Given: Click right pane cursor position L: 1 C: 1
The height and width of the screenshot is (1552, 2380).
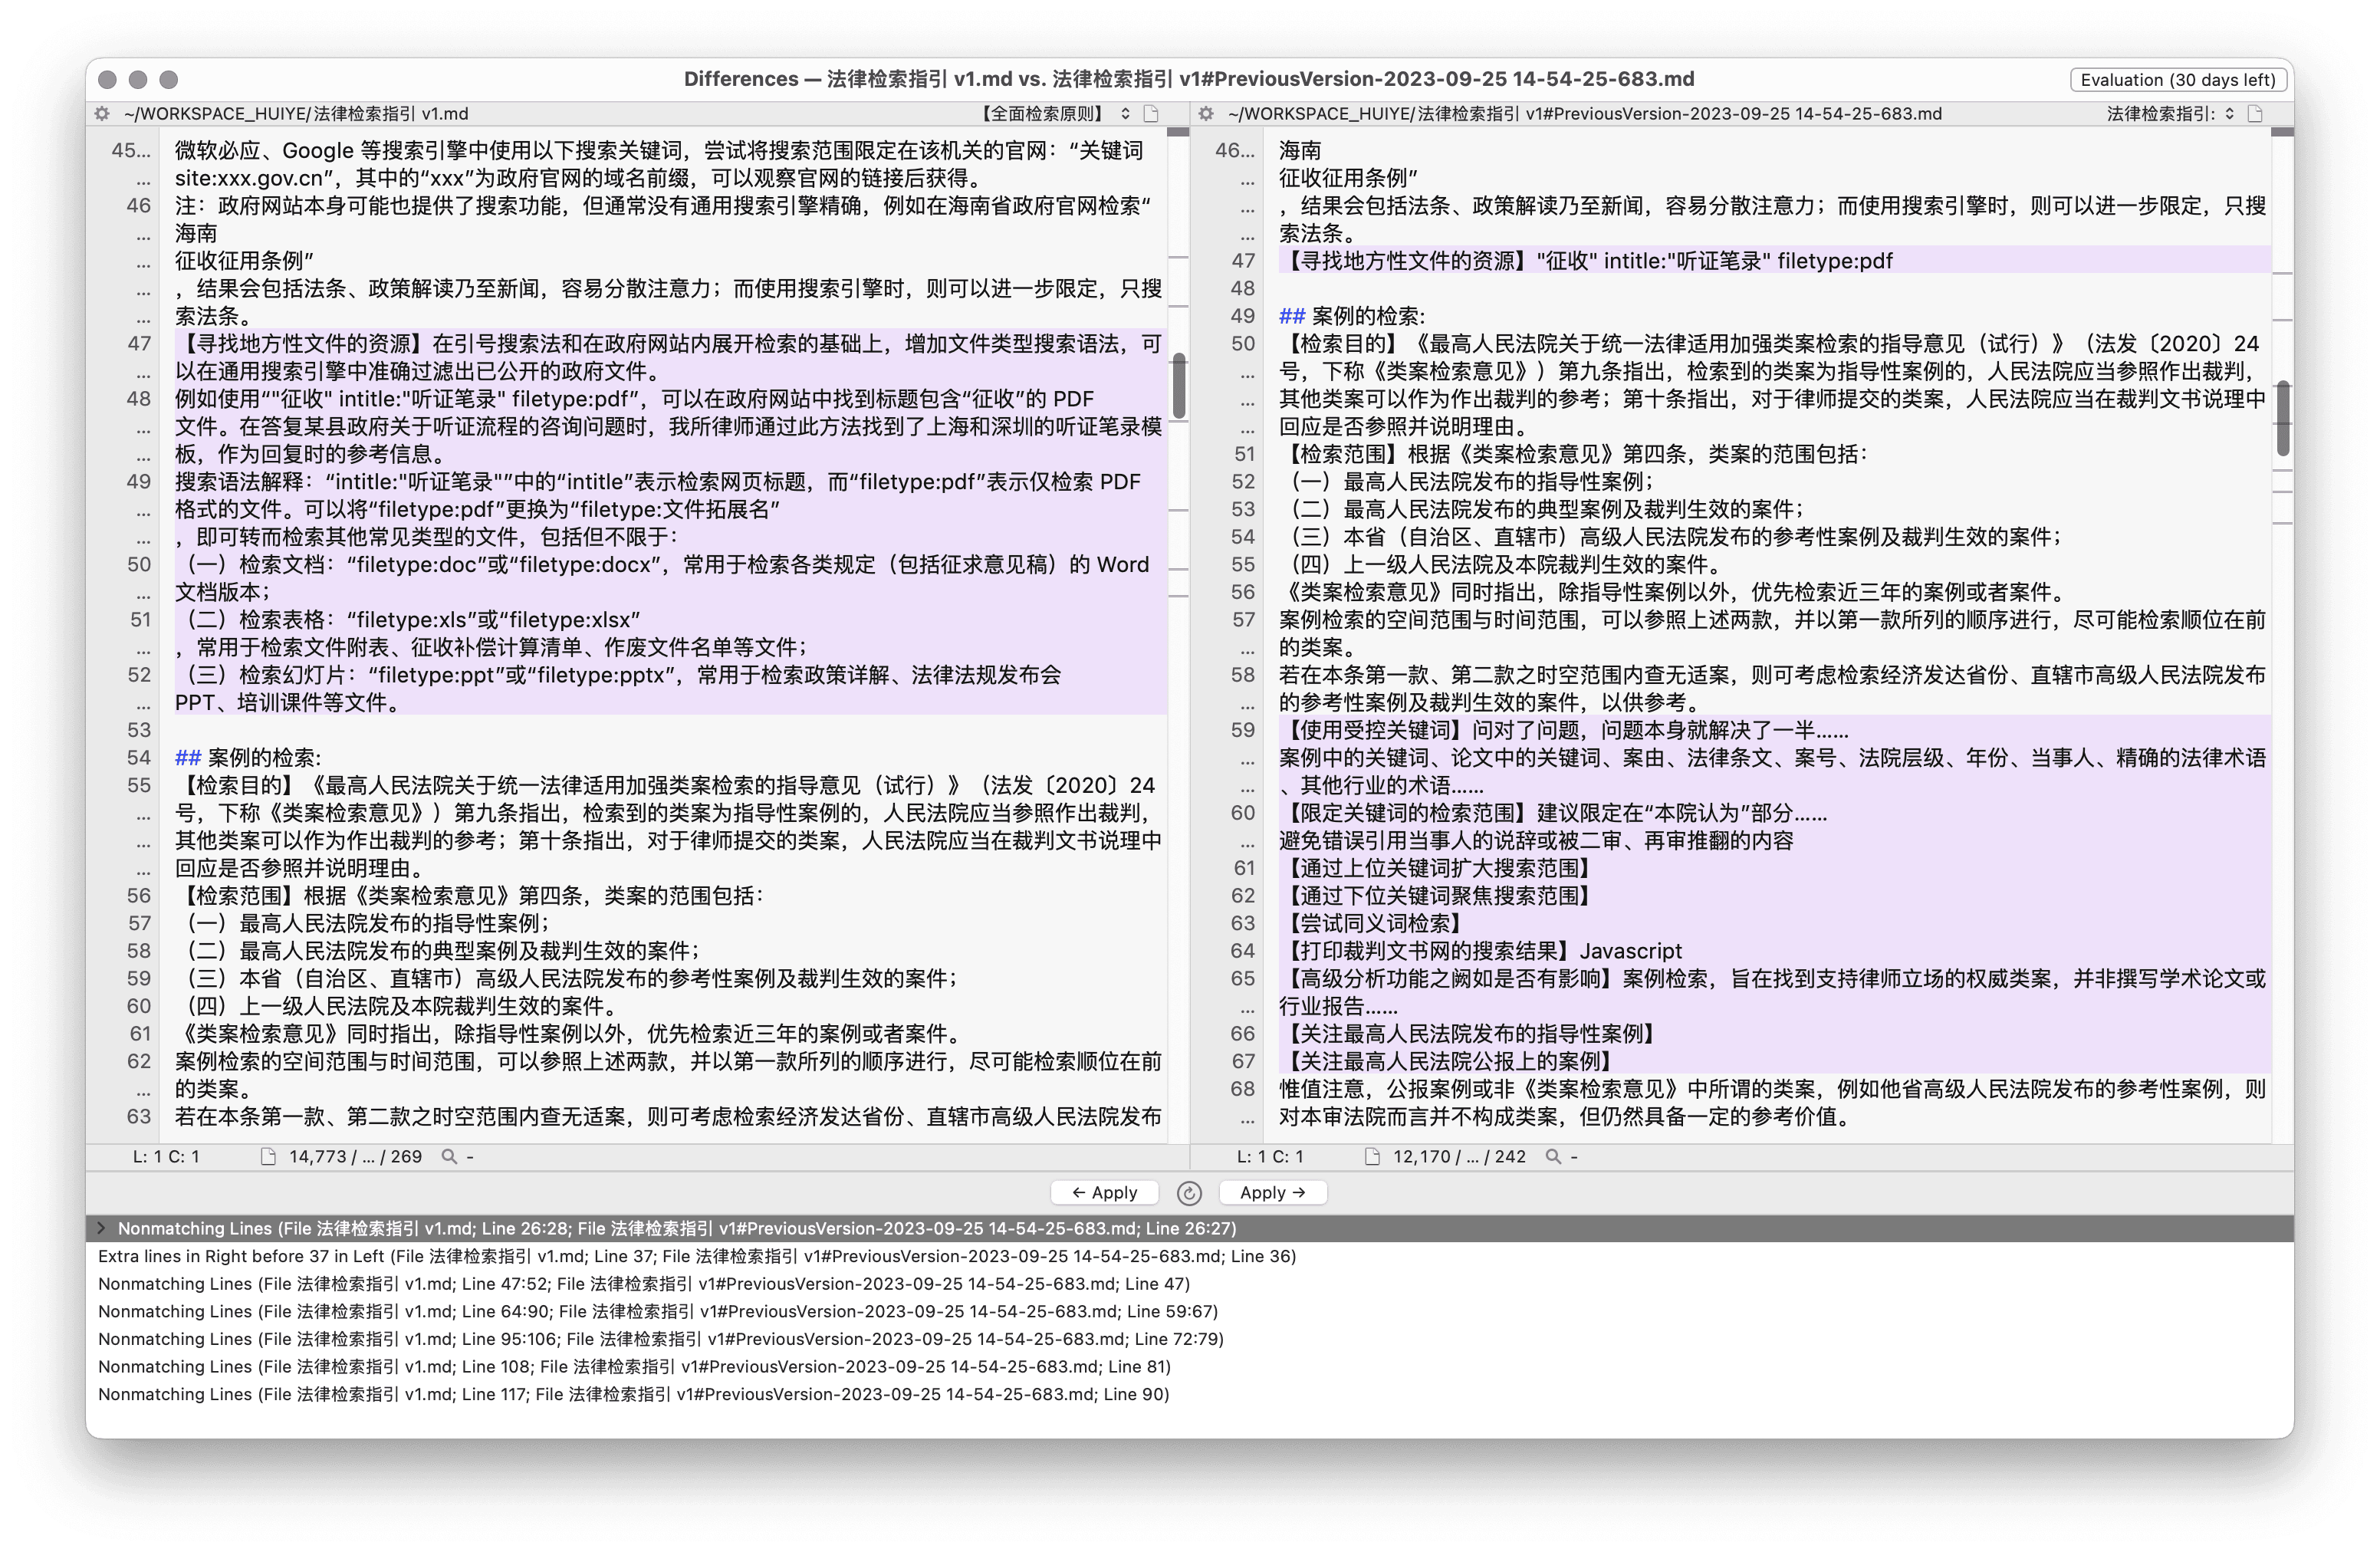Looking at the screenshot, I should pos(1270,1156).
